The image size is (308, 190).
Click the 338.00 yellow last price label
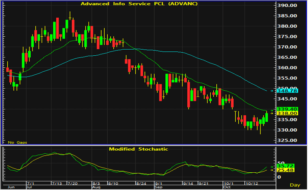(287, 113)
